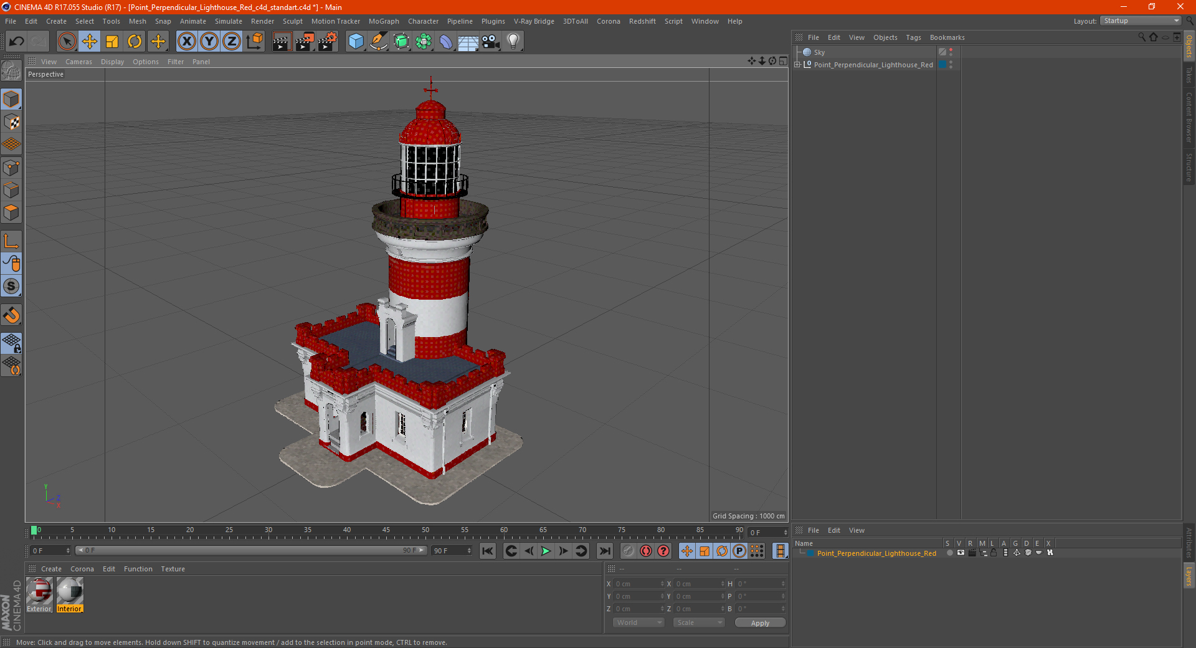Add a floor environment object

468,42
